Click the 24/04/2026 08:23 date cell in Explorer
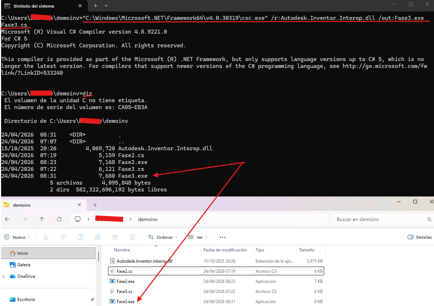The image size is (434, 306). (x=219, y=281)
